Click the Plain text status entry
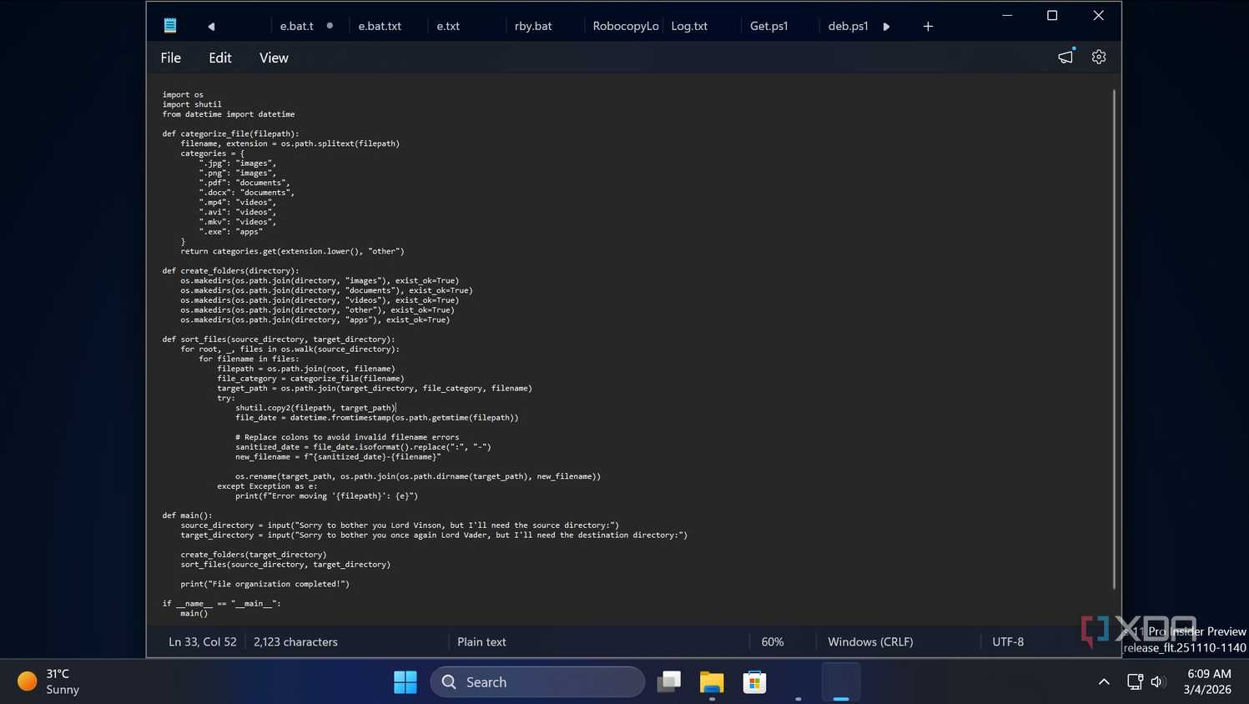Image resolution: width=1249 pixels, height=704 pixels. (481, 641)
